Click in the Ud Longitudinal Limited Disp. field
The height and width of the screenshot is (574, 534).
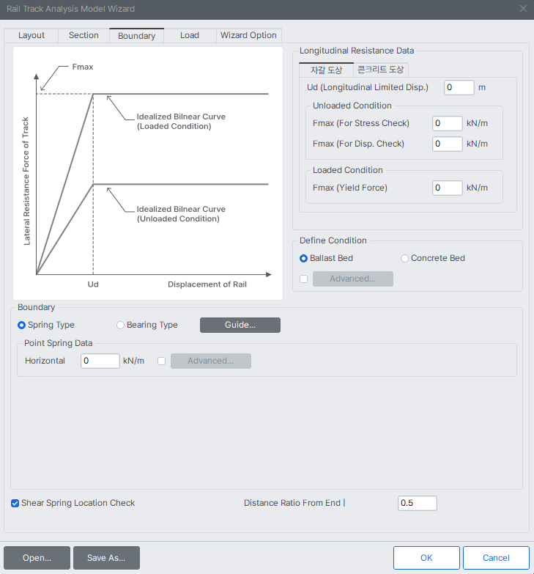click(x=459, y=87)
